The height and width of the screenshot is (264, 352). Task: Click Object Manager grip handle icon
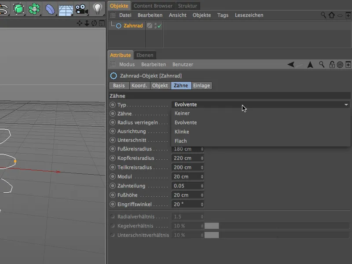tap(113, 15)
